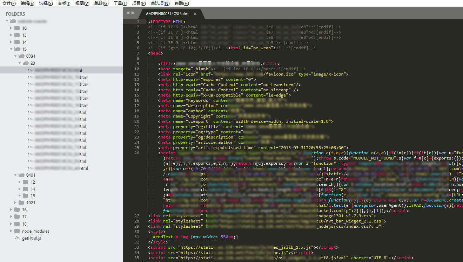Collapse the root project folder arrow
Screen dimensions: 463x262
coord(7,21)
